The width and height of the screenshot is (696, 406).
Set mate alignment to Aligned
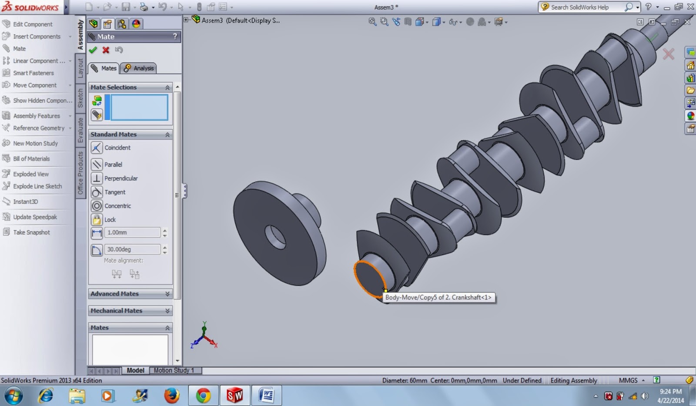tap(116, 274)
